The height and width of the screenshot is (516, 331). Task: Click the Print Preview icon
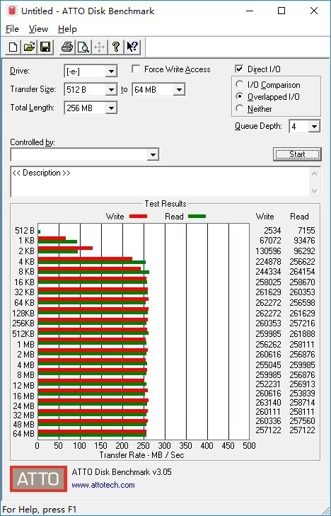click(83, 47)
